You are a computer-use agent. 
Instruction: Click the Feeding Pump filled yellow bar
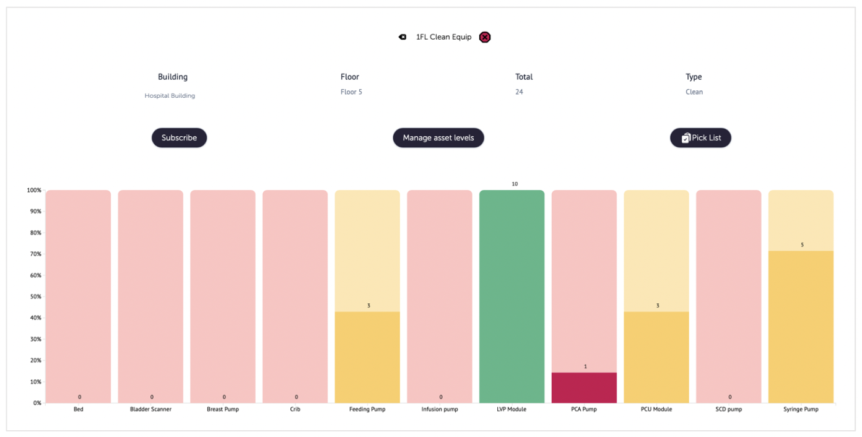click(x=367, y=357)
